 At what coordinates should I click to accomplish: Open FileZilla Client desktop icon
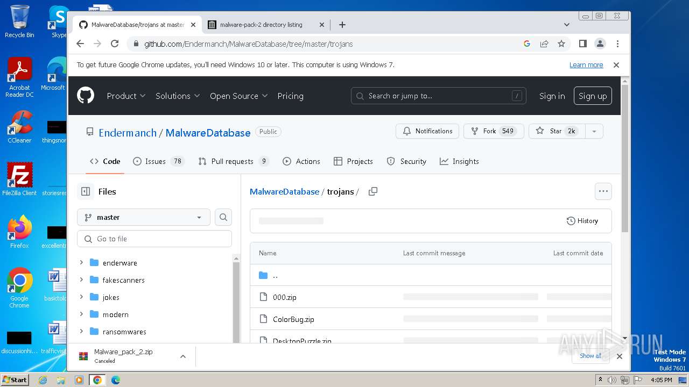19,179
